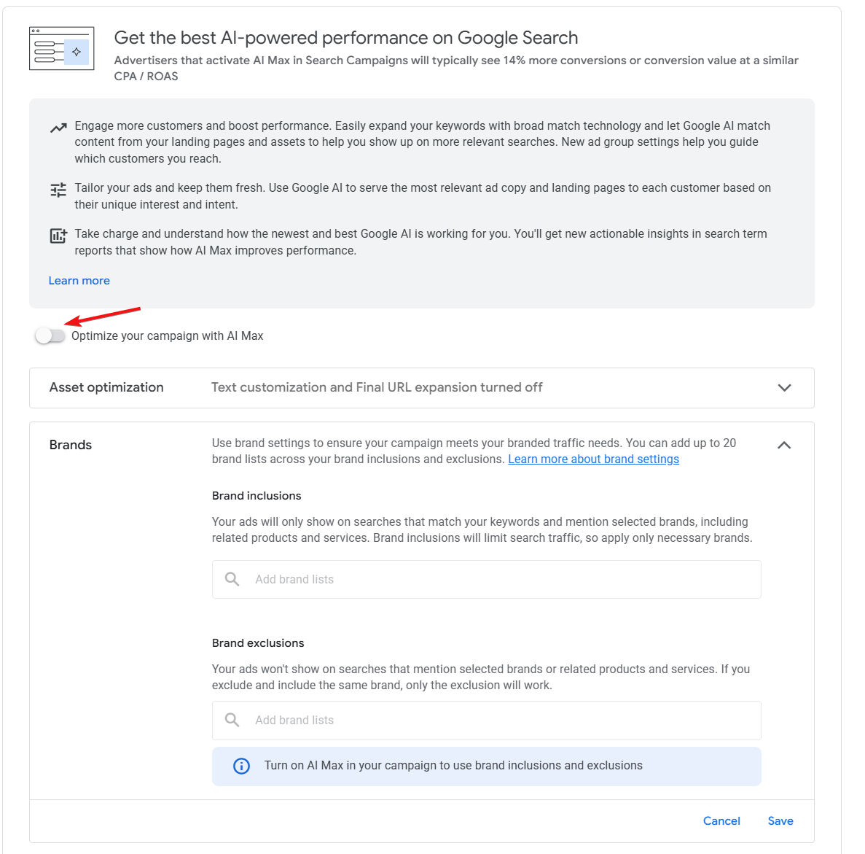This screenshot has width=865, height=854.
Task: Click the Save button
Action: (x=780, y=821)
